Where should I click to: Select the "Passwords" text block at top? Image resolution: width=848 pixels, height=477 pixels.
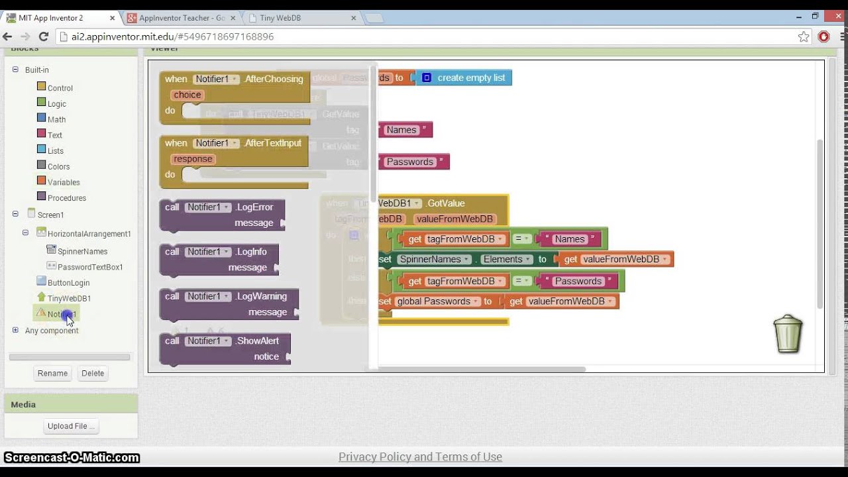(414, 162)
